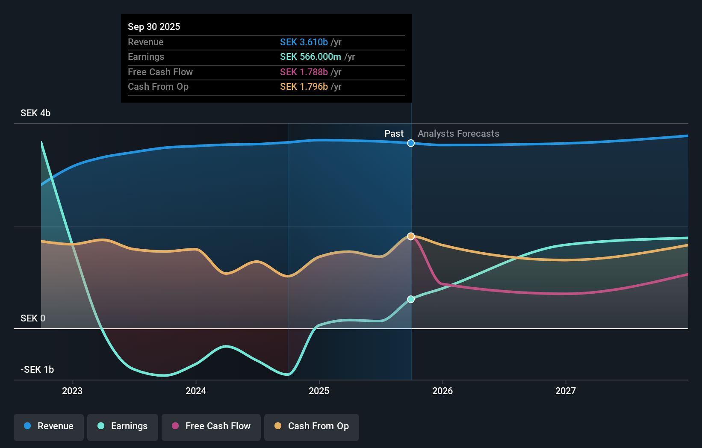Toggle the Revenue series dot in legend
Viewport: 702px width, 448px height.
click(x=27, y=426)
